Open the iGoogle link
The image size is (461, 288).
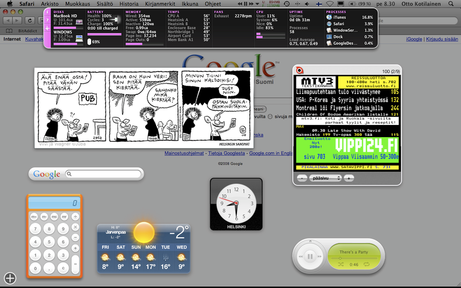point(414,39)
